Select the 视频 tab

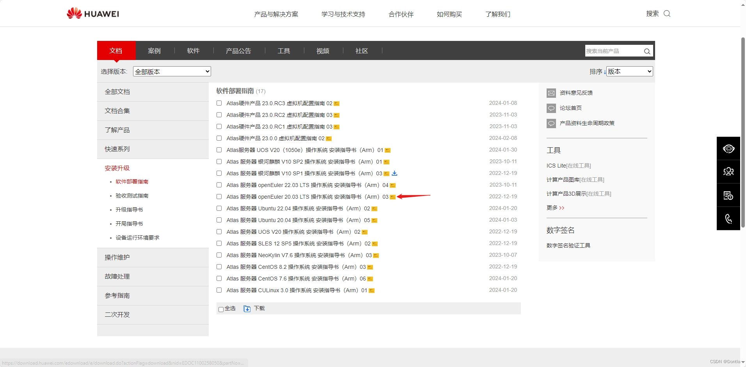tap(323, 51)
